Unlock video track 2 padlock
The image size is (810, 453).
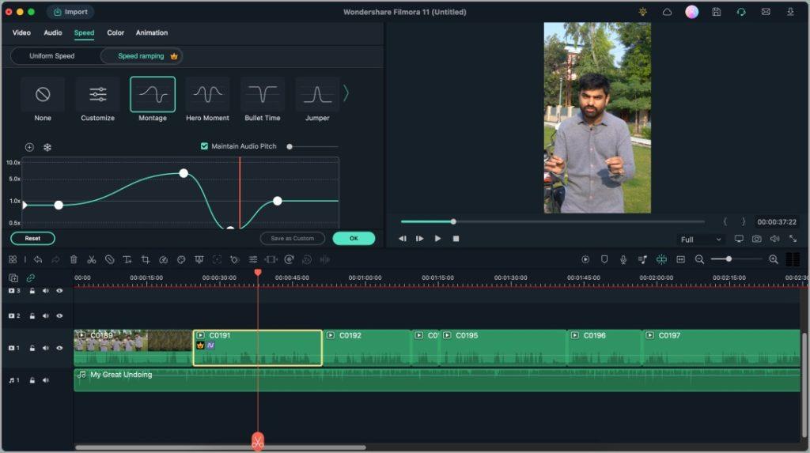click(32, 315)
